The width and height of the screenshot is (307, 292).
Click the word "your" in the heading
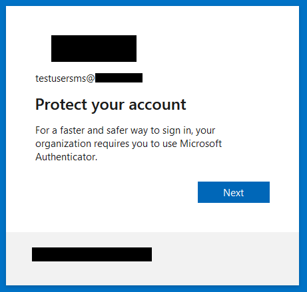(x=108, y=106)
